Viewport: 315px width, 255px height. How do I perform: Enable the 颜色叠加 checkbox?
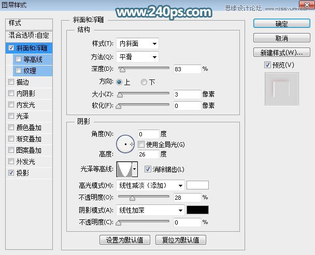pos(11,128)
